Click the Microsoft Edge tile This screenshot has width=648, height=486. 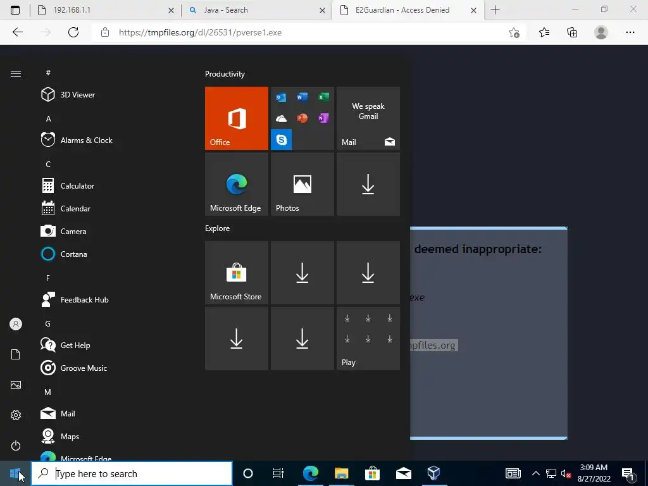(237, 184)
